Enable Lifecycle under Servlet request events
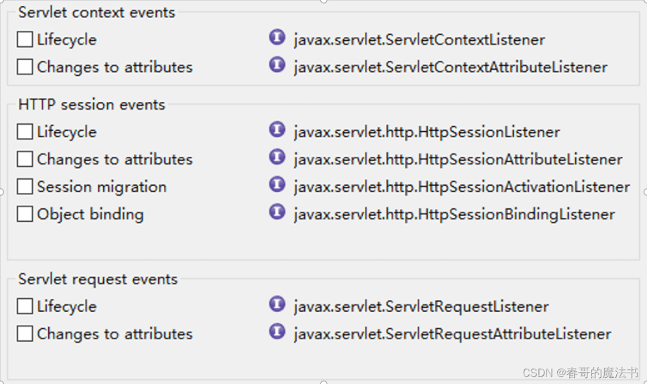 pos(25,306)
